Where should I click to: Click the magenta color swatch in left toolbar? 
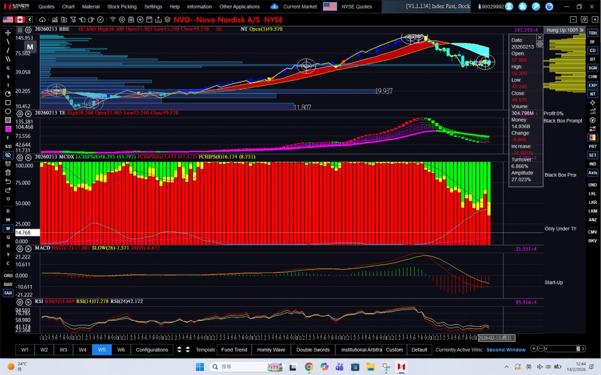(x=8, y=129)
